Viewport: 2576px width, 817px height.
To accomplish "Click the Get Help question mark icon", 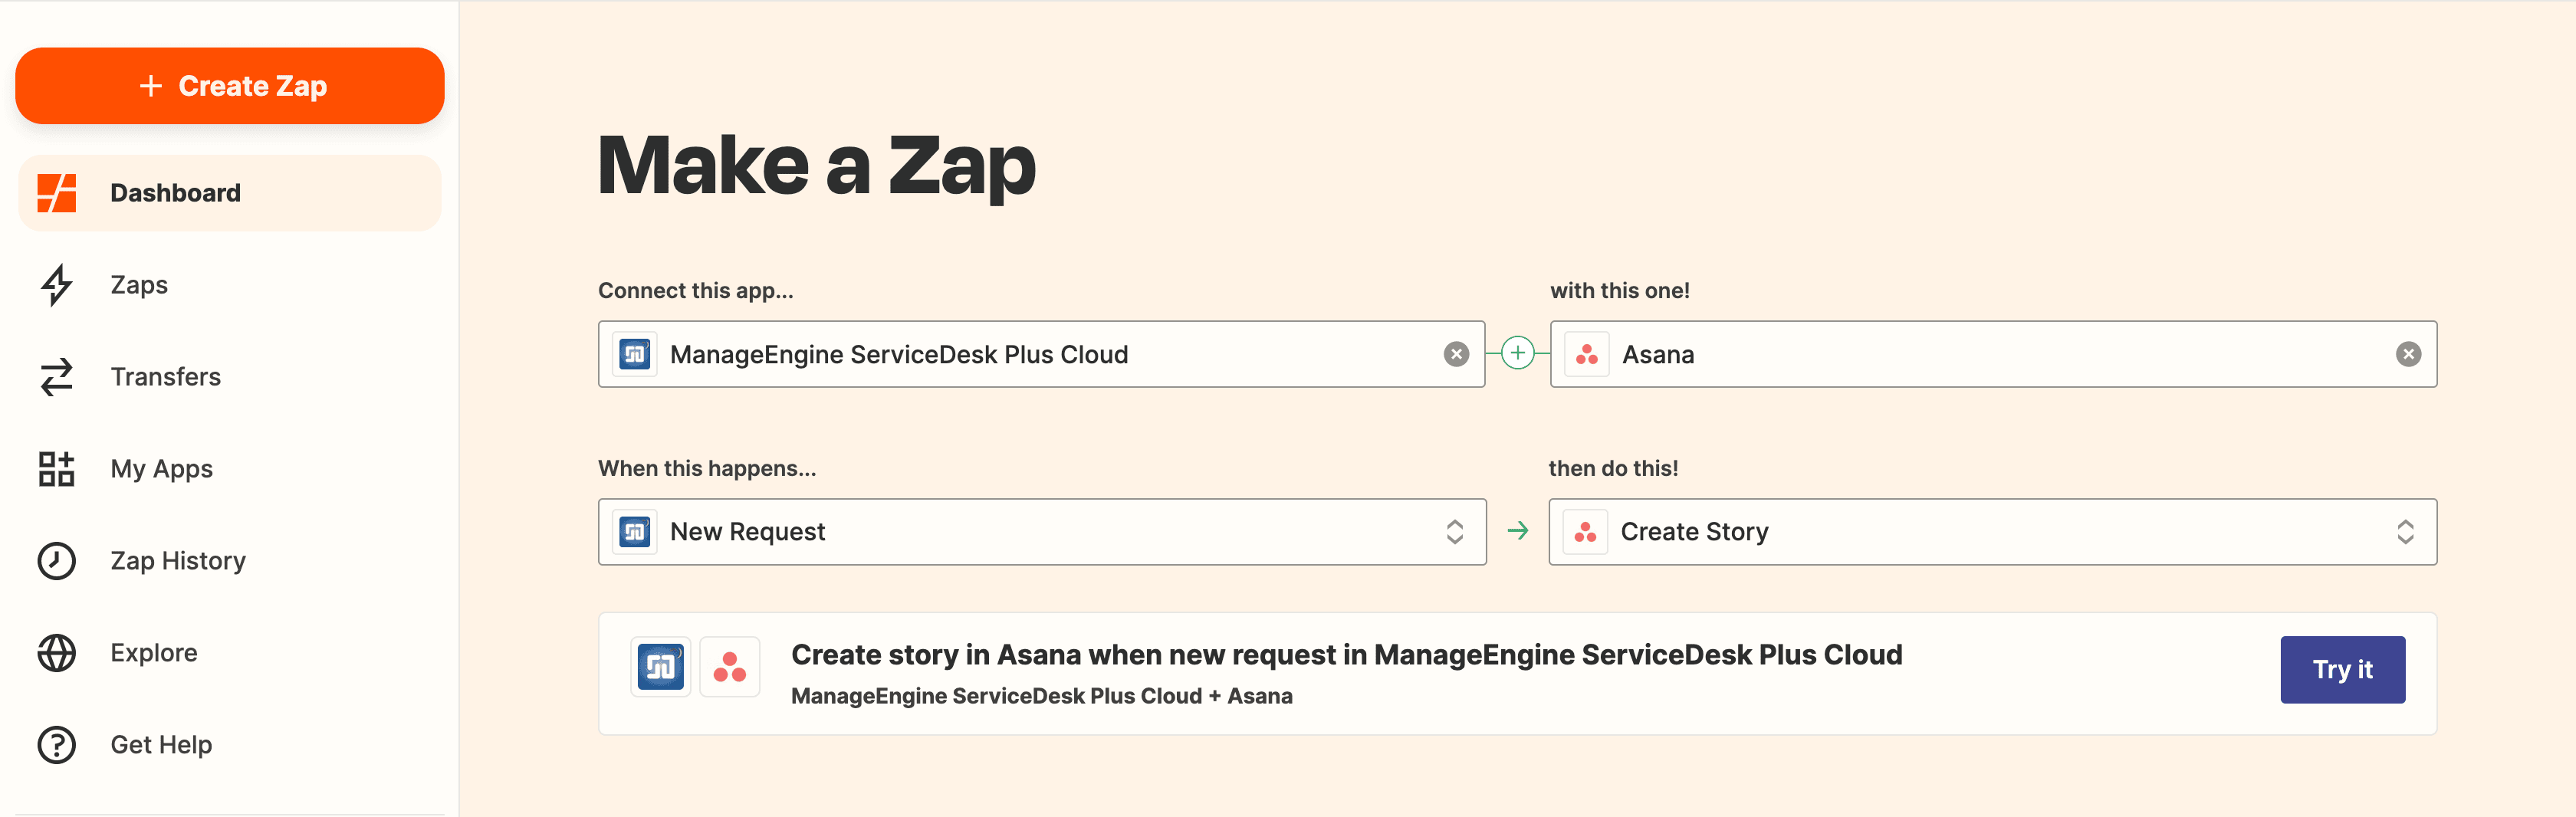I will [57, 745].
